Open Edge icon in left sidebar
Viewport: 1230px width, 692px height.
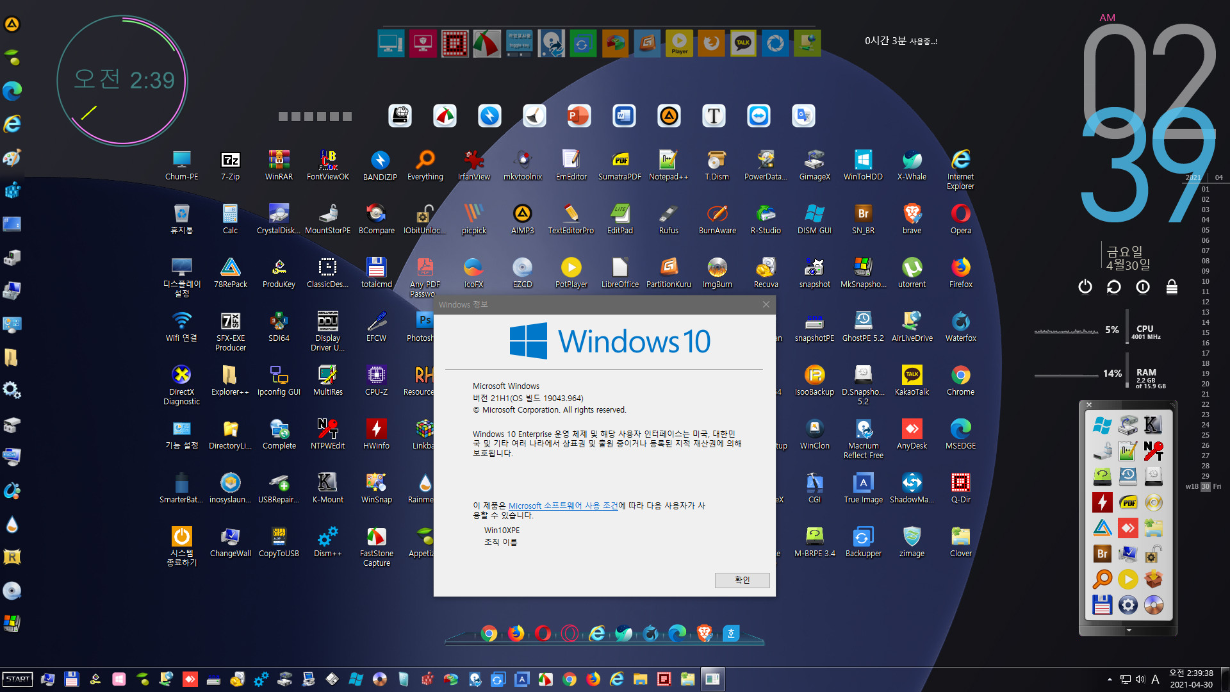click(x=12, y=90)
